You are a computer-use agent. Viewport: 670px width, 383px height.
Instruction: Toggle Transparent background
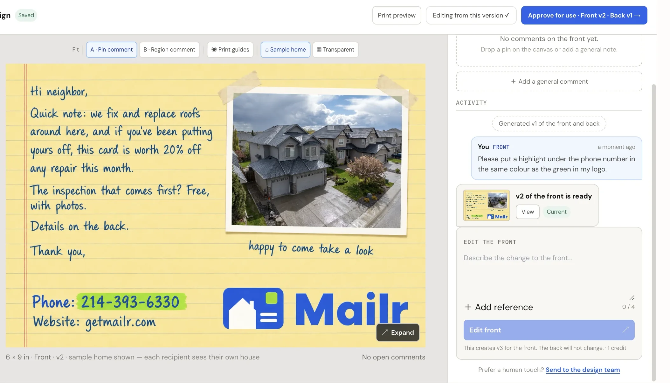(x=335, y=50)
